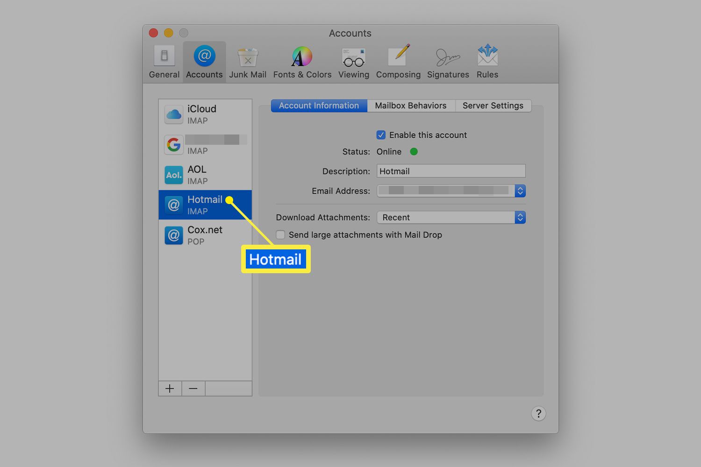Open the Rules preferences pane
The height and width of the screenshot is (467, 701).
click(x=487, y=62)
